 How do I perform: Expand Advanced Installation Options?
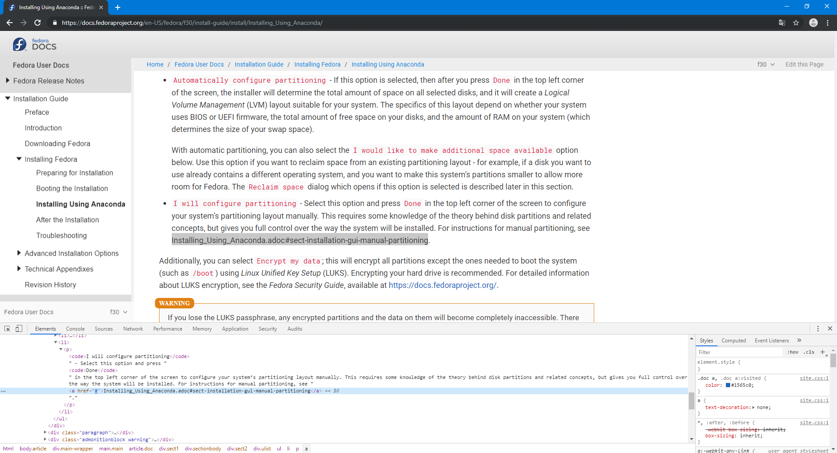click(19, 253)
